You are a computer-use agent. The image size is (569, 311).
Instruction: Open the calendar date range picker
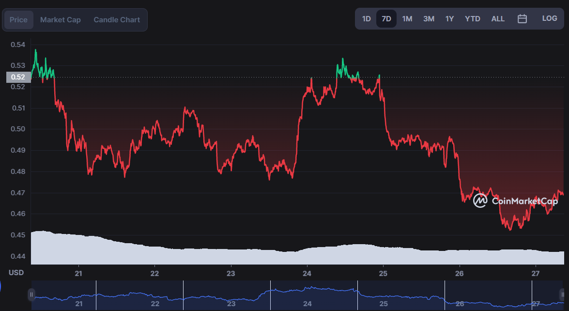pyautogui.click(x=522, y=19)
